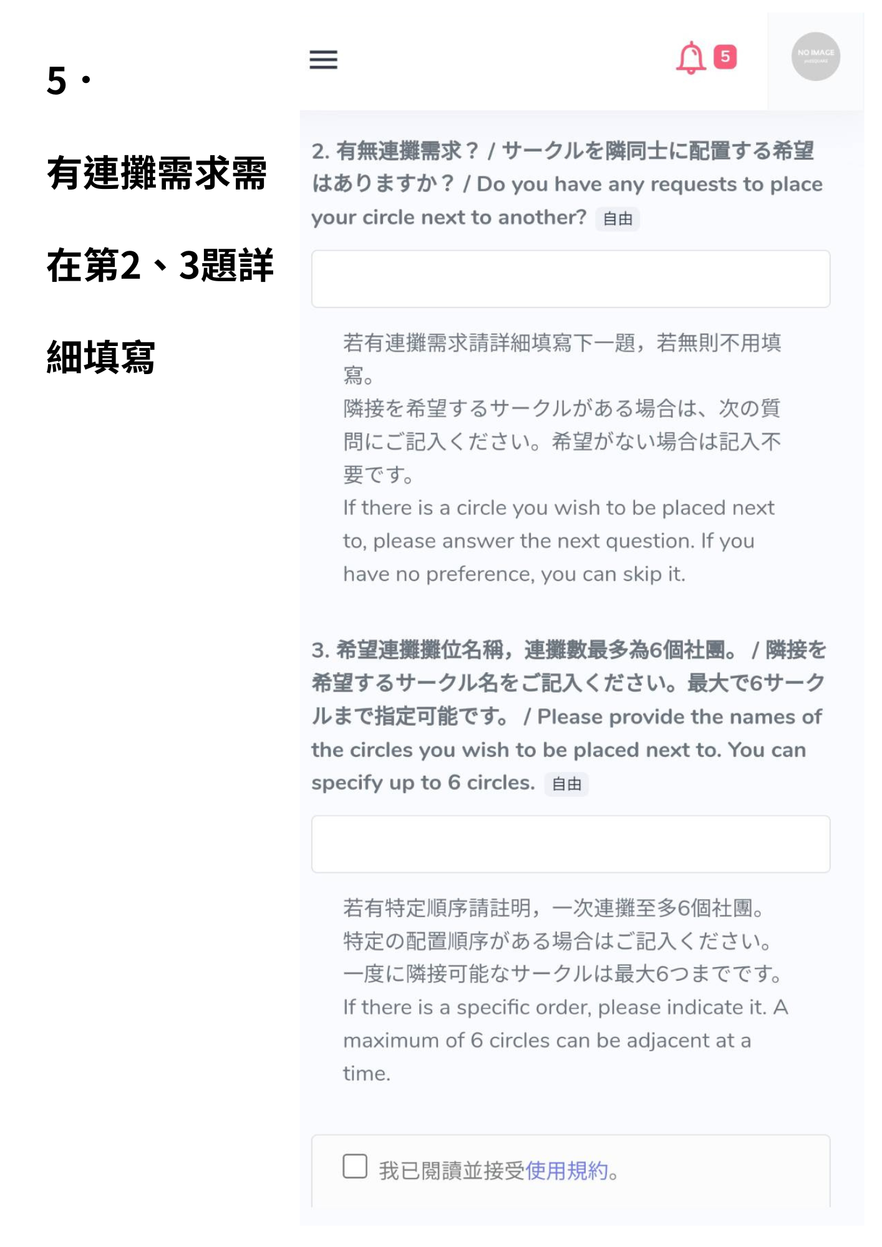Tick the 我已閱讀並接受 checkbox
The width and height of the screenshot is (882, 1247).
click(x=355, y=1166)
